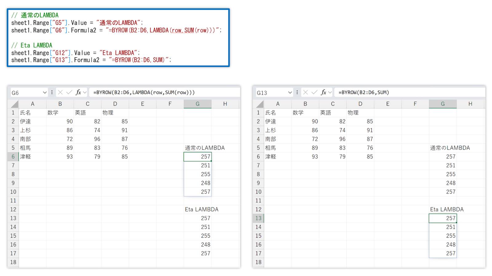Screen dimensions: 492x276
Task: Open the Name Box dropdown showing G6
Action: pyautogui.click(x=45, y=92)
